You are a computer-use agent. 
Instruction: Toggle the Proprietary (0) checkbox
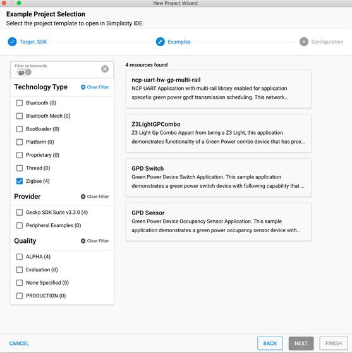[x=20, y=155]
